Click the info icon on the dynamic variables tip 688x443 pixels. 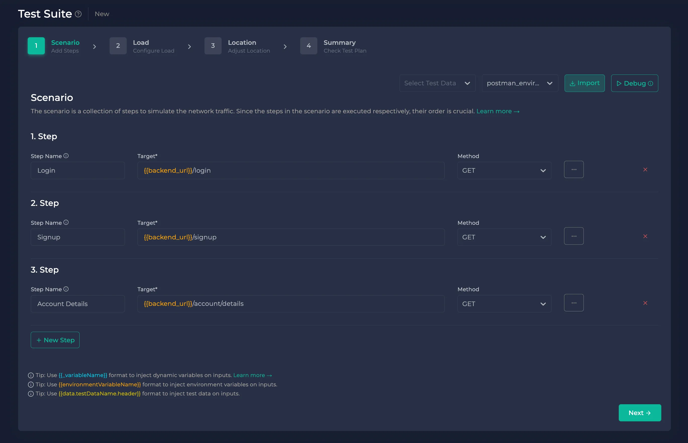pyautogui.click(x=30, y=375)
